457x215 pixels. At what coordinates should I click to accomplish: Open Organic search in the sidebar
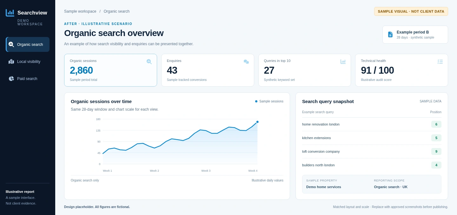point(28,45)
